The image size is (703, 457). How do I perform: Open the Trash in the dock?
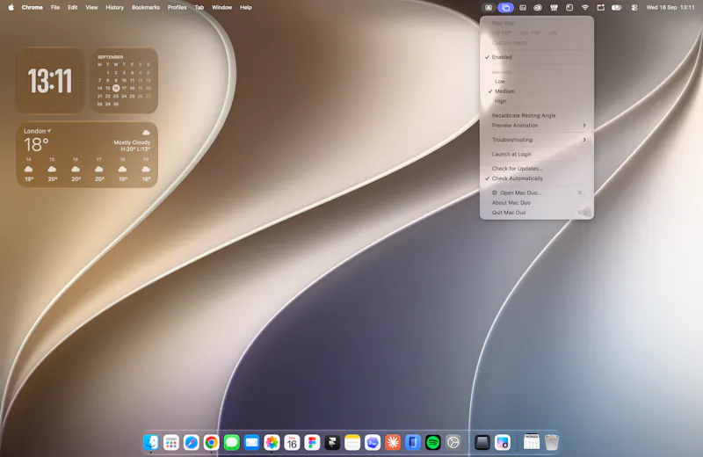coord(552,443)
